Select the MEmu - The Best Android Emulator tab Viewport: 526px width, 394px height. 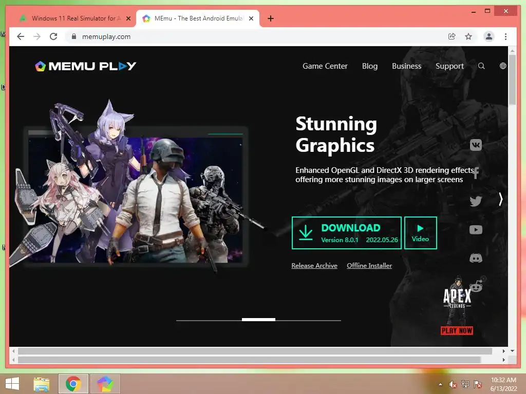[198, 18]
